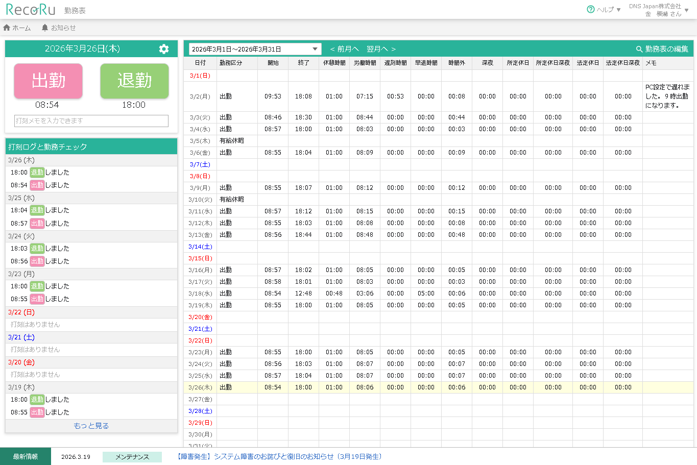Viewport: 697px width, 465px height.
Task: Click the RecoRu logo
Action: pyautogui.click(x=31, y=10)
